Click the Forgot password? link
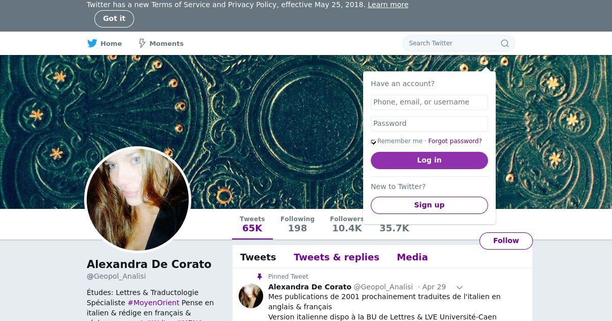 [455, 141]
